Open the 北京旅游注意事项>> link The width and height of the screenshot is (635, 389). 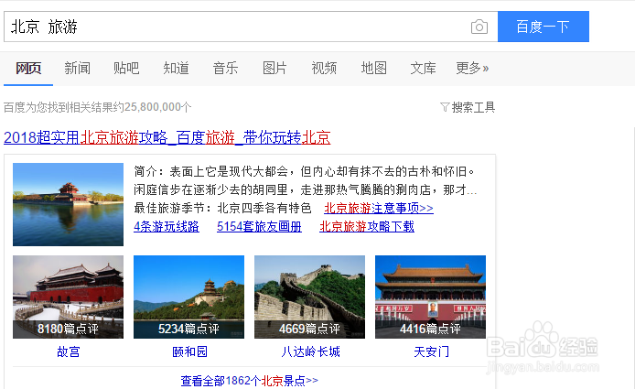[x=379, y=208]
